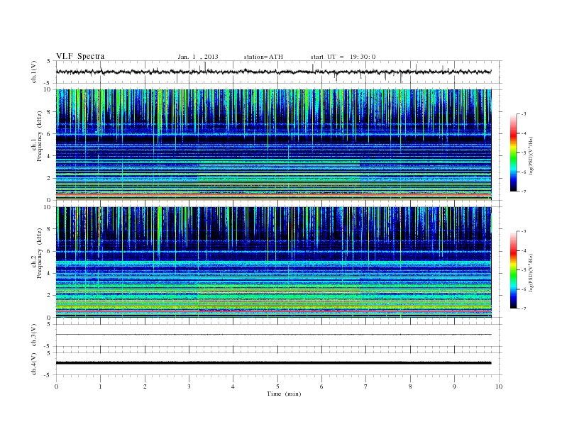Click the thick ch.4 voltage trace

tap(273, 363)
